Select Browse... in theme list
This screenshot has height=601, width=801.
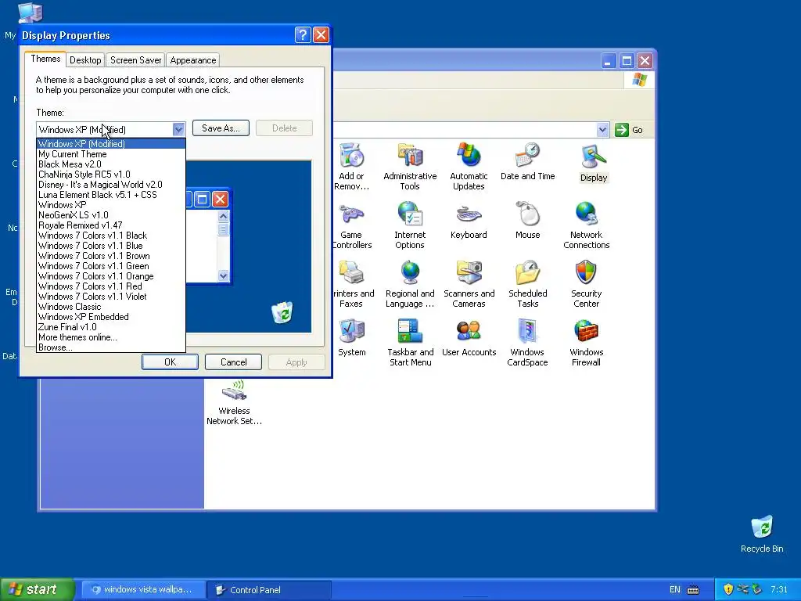111,347
